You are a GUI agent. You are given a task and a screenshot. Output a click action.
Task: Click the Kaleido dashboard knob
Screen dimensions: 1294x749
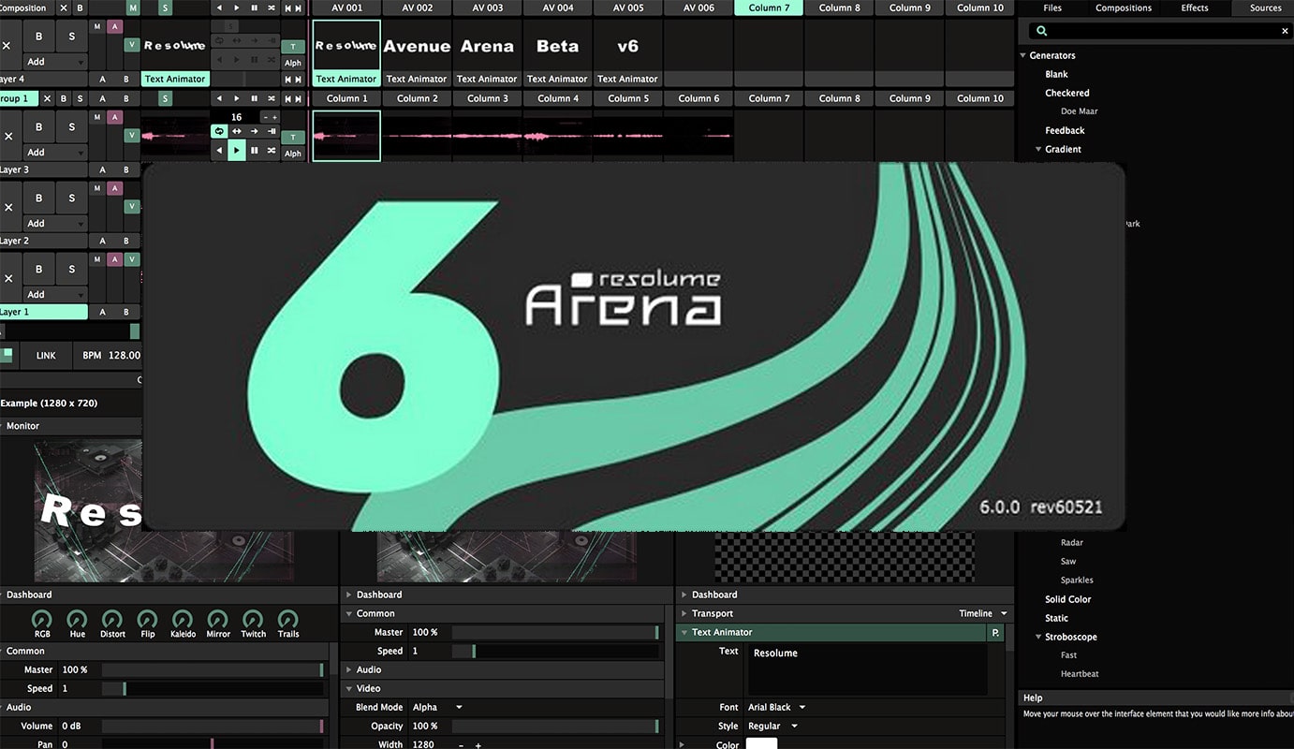click(183, 620)
